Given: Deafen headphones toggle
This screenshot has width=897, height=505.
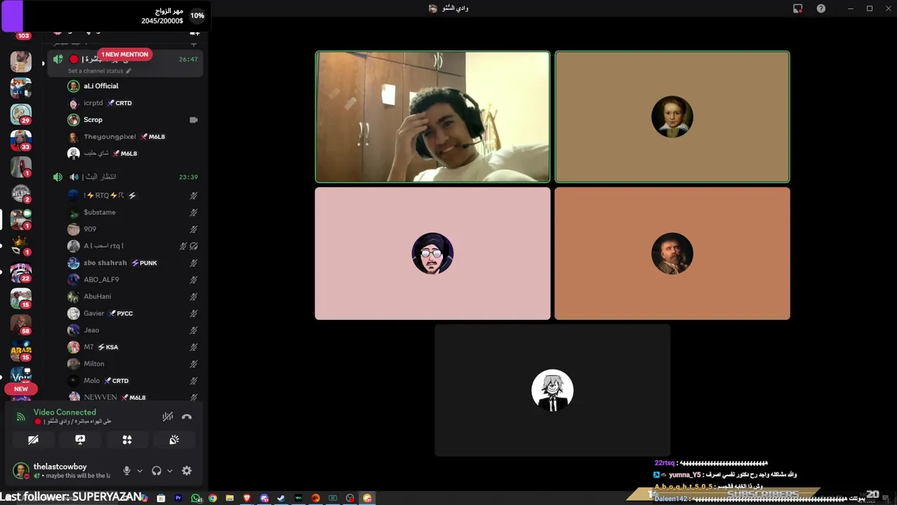Looking at the screenshot, I should point(156,471).
